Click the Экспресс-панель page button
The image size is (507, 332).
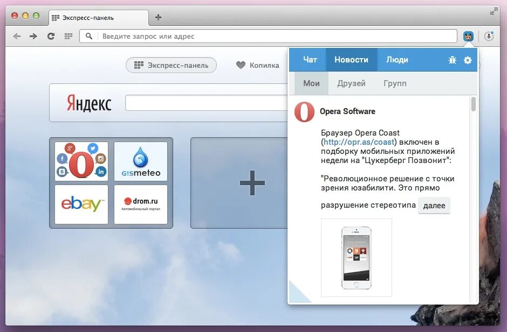[x=171, y=65]
